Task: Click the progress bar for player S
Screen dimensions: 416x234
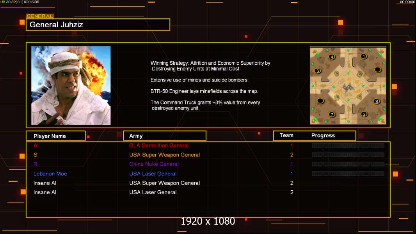Action: (x=348, y=155)
